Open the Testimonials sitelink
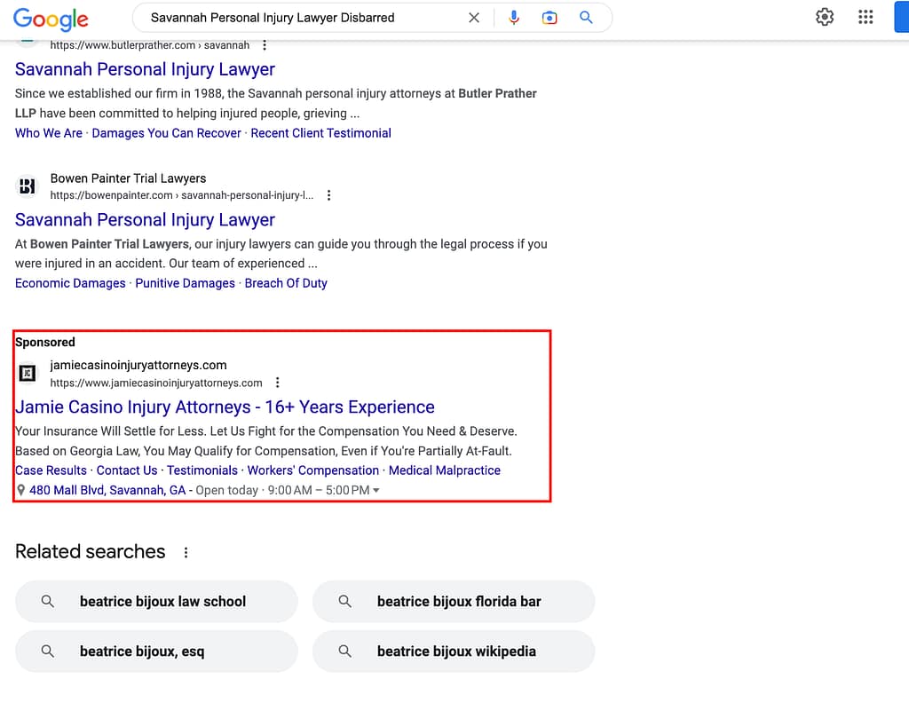Viewport: 909px width, 703px height. 202,470
